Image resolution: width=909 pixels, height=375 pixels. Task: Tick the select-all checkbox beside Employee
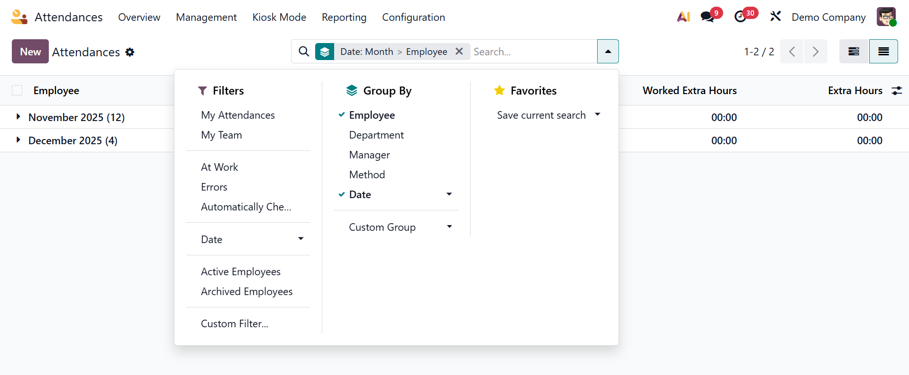17,91
